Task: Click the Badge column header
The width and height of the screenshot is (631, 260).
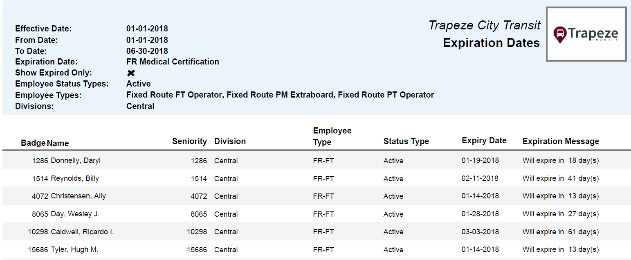Action: (33, 143)
